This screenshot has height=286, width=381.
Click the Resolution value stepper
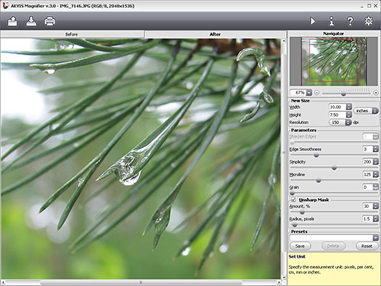(x=348, y=123)
